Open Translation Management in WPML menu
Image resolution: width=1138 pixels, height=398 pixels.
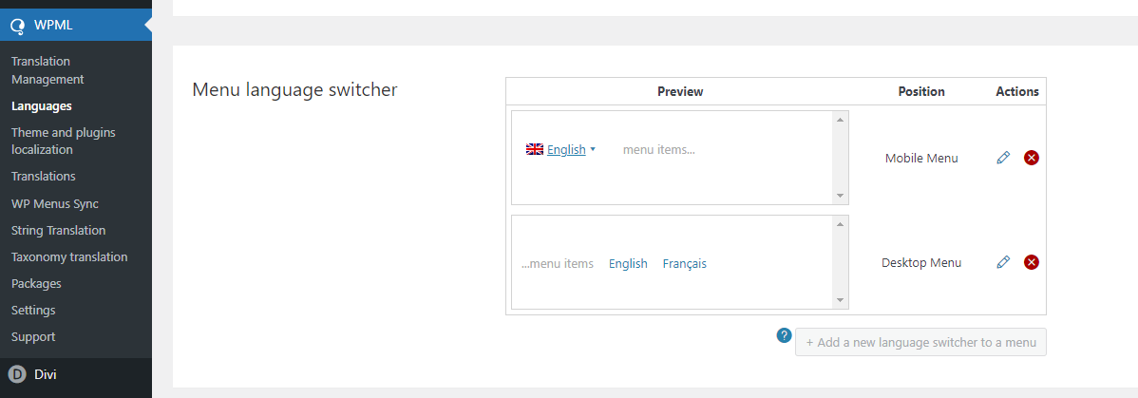(x=47, y=70)
